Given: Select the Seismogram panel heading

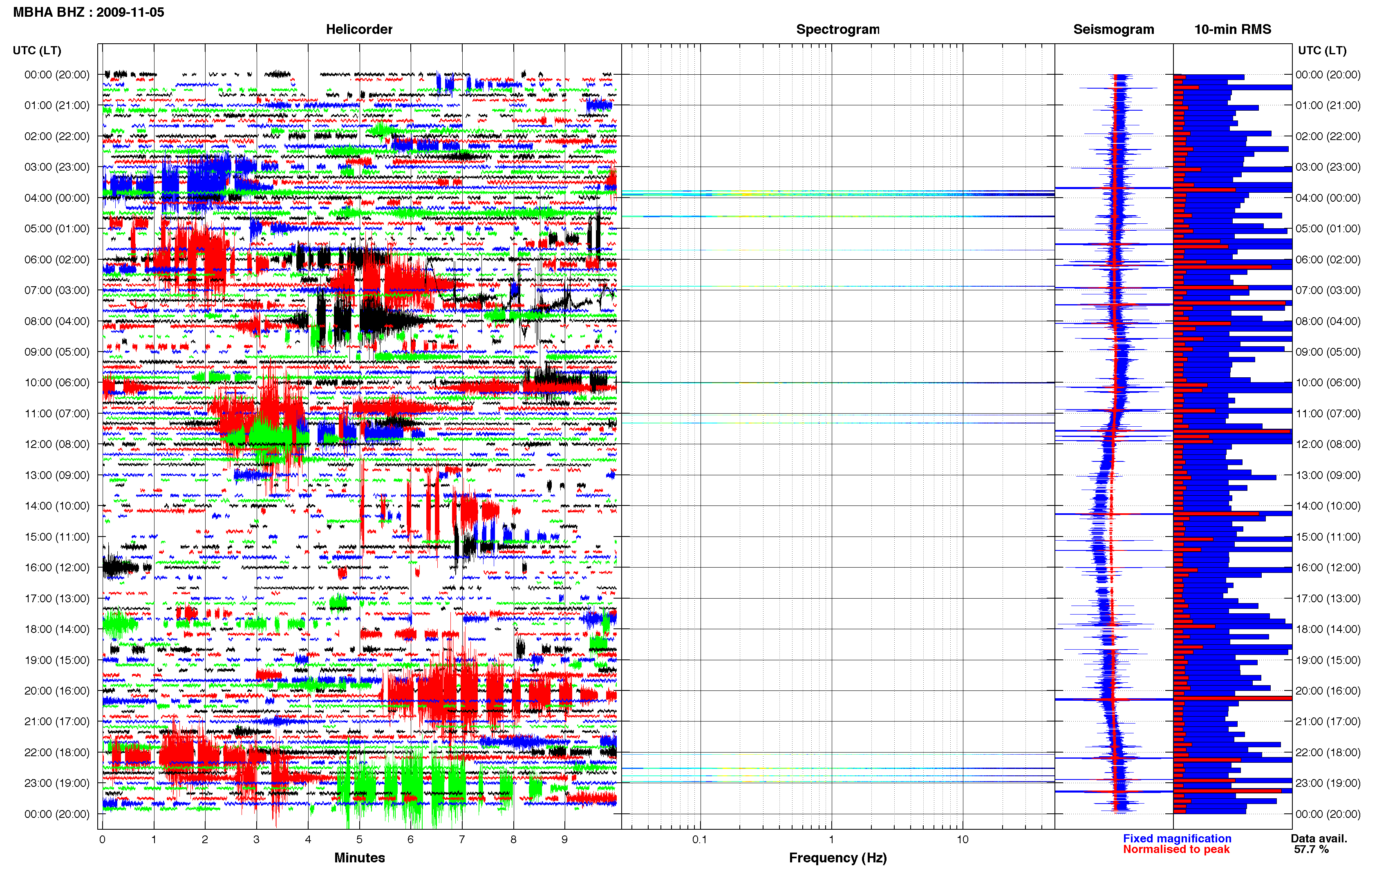Looking at the screenshot, I should click(1113, 29).
